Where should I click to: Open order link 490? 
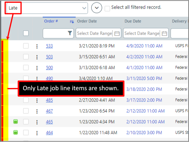click(x=49, y=78)
